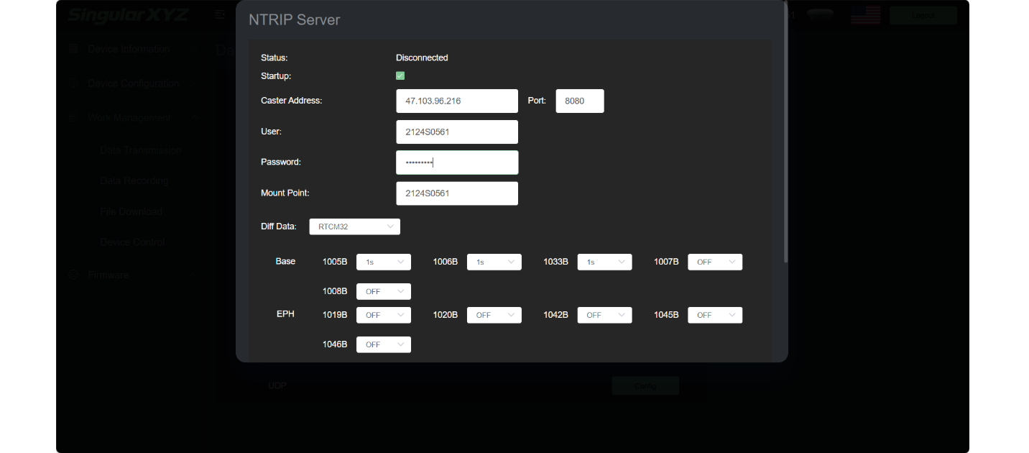Click the sidebar collapse hamburger icon
Viewport: 1029px width, 453px height.
click(x=219, y=14)
